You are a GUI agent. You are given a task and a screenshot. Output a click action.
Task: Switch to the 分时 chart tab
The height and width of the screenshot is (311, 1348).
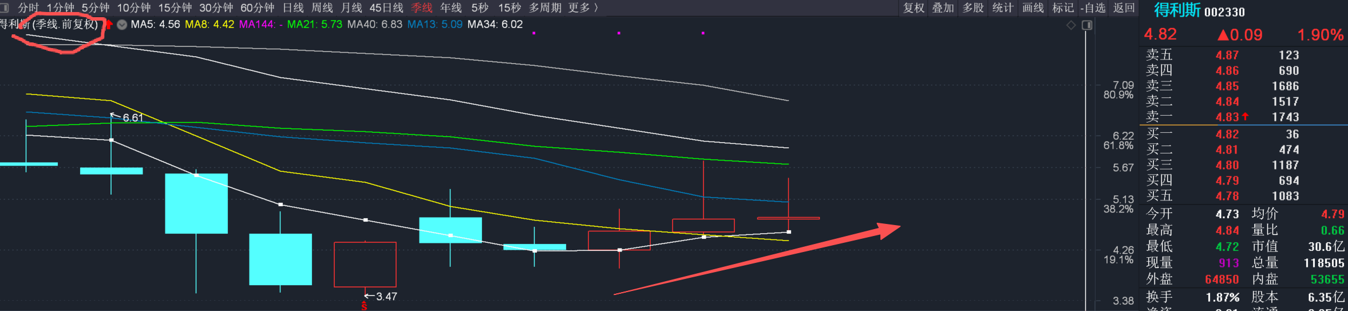(28, 7)
